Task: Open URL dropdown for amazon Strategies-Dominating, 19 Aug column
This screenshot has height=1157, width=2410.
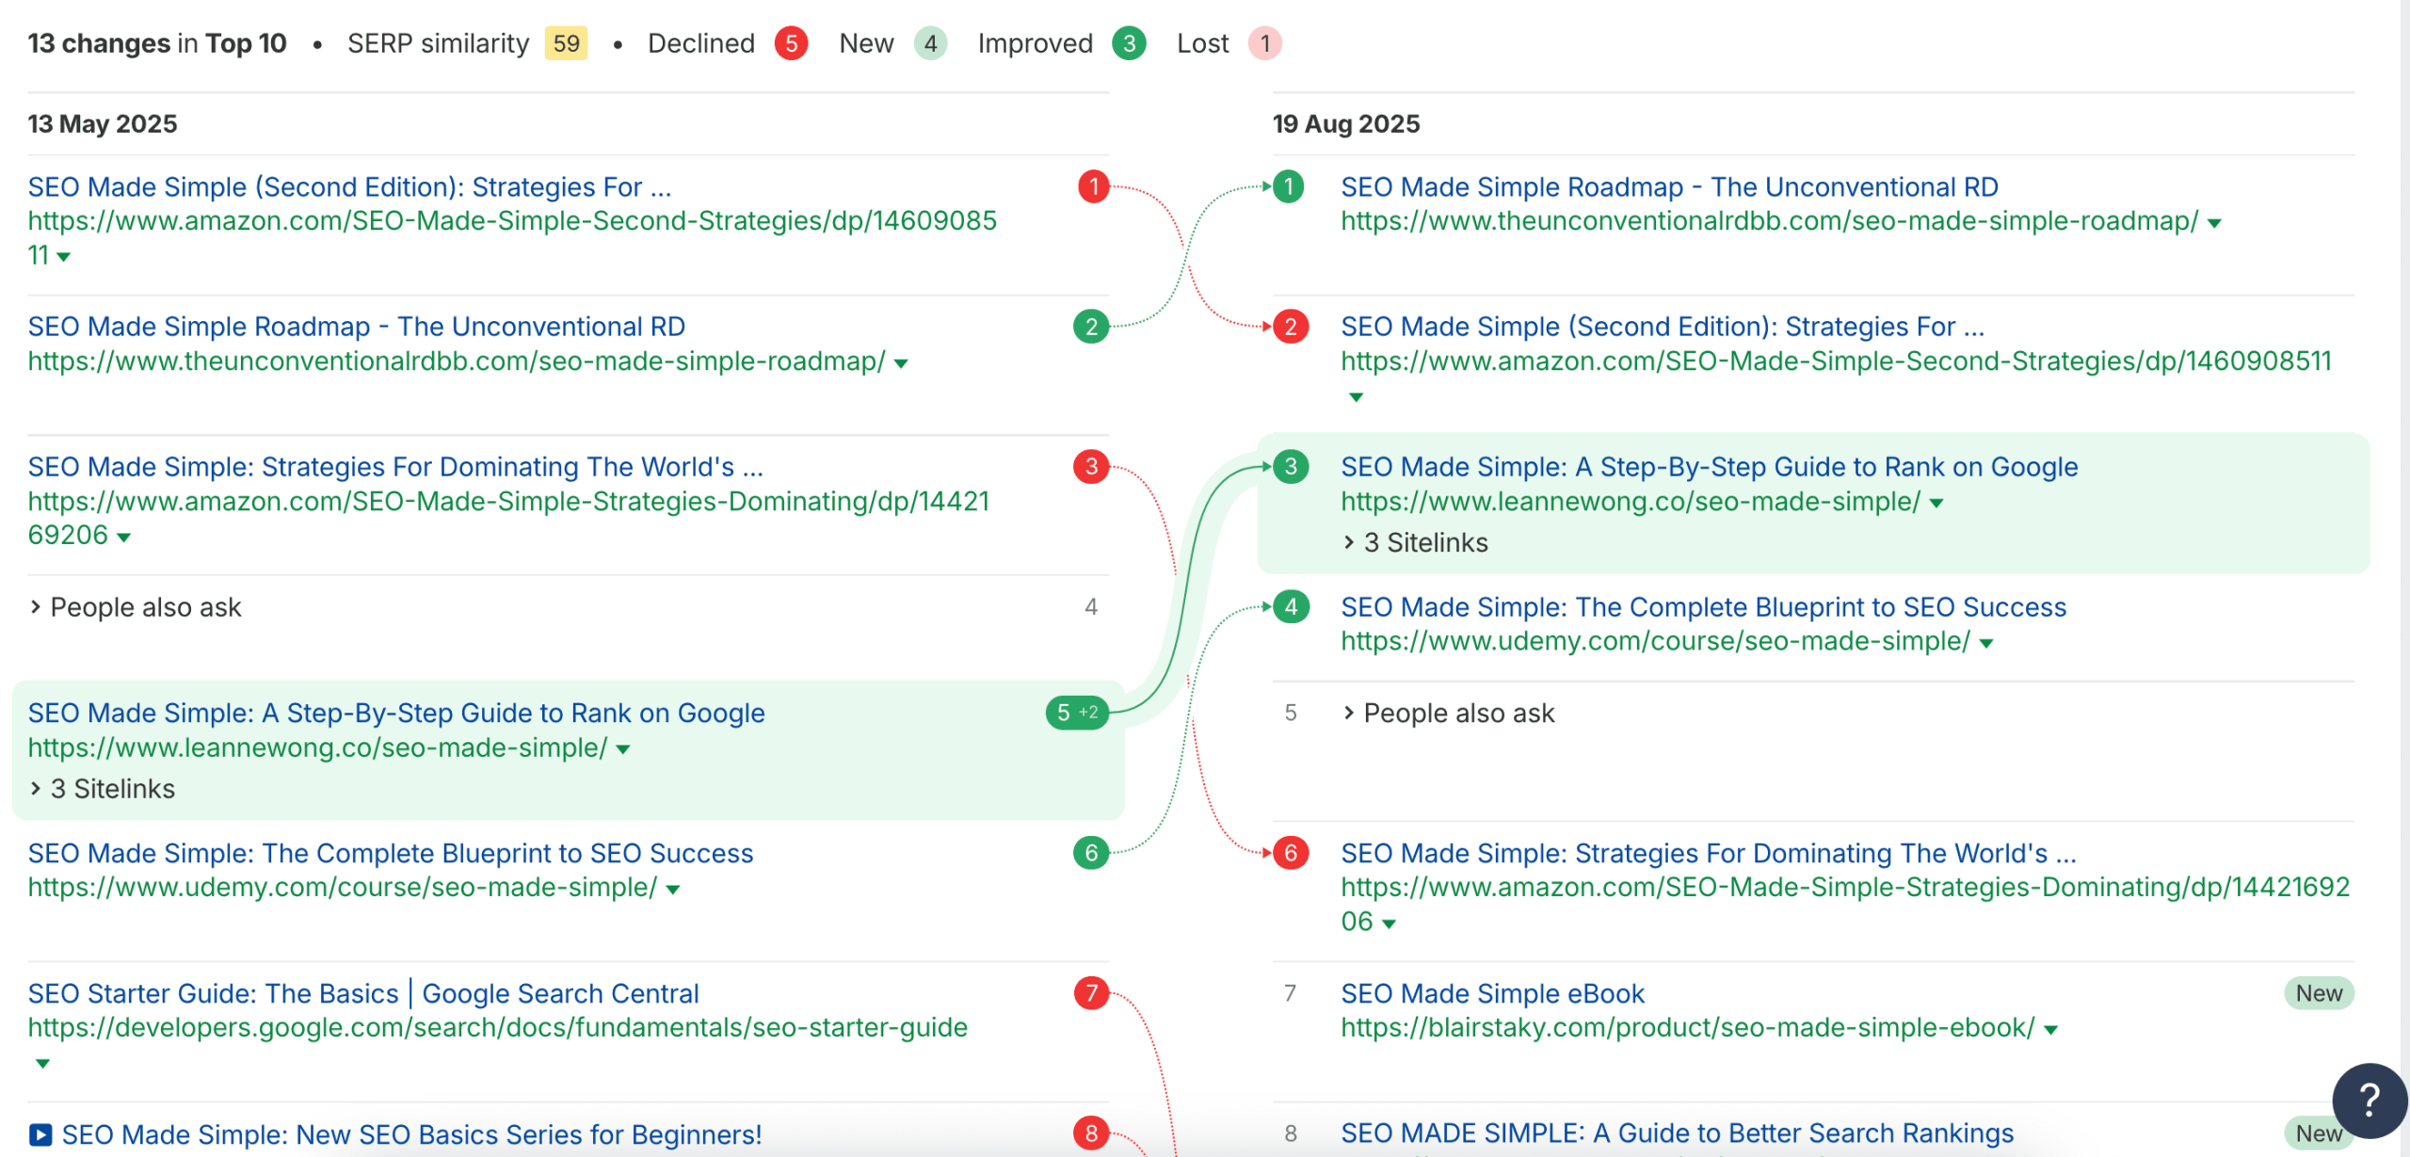Action: point(1389,924)
